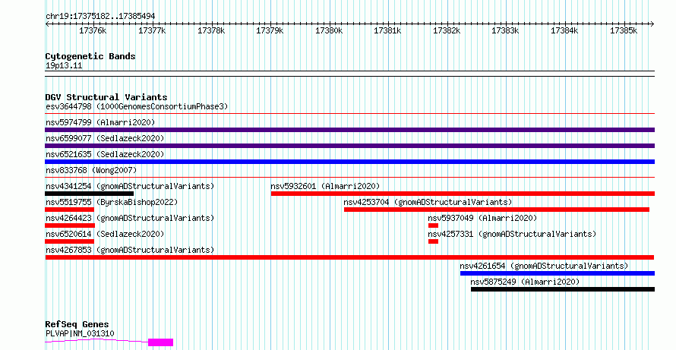Screen dimensions: 676x350
Task: Select the blue nsv4261654 variant bar
Action: point(558,273)
